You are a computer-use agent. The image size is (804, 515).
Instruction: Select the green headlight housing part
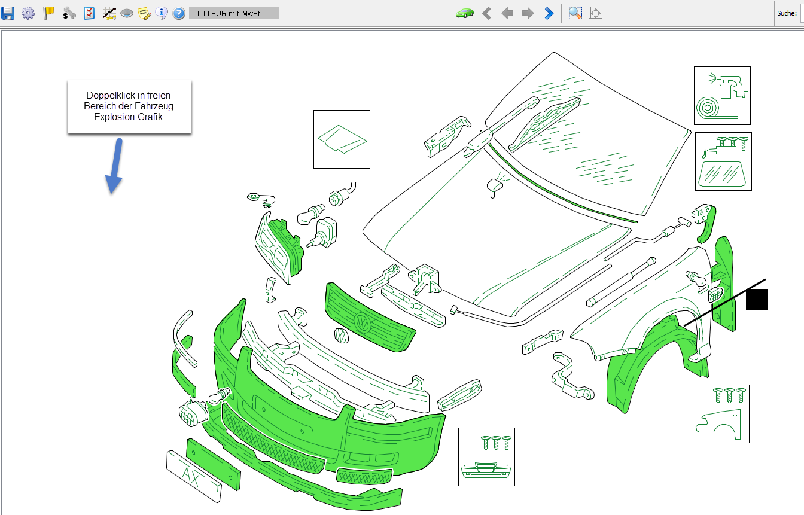click(x=288, y=248)
